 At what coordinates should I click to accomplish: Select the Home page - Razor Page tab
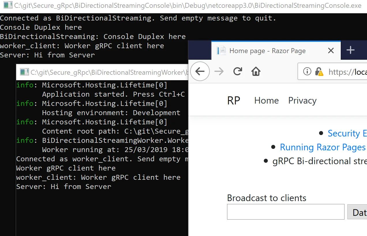coord(276,50)
